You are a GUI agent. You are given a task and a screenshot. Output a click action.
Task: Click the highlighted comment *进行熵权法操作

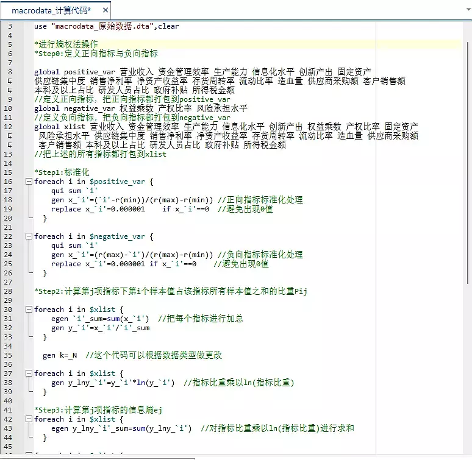click(66, 44)
